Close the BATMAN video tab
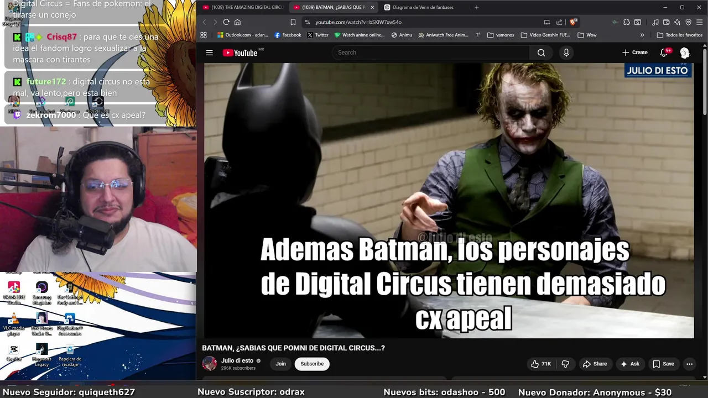708x398 pixels. [x=372, y=7]
